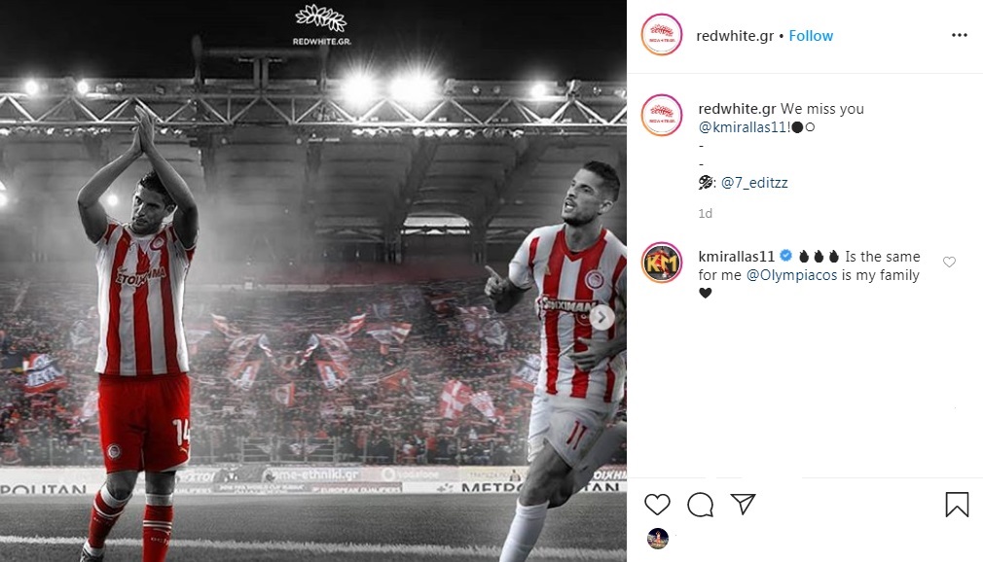The height and width of the screenshot is (562, 983).
Task: Click the main post photo
Action: click(x=313, y=281)
